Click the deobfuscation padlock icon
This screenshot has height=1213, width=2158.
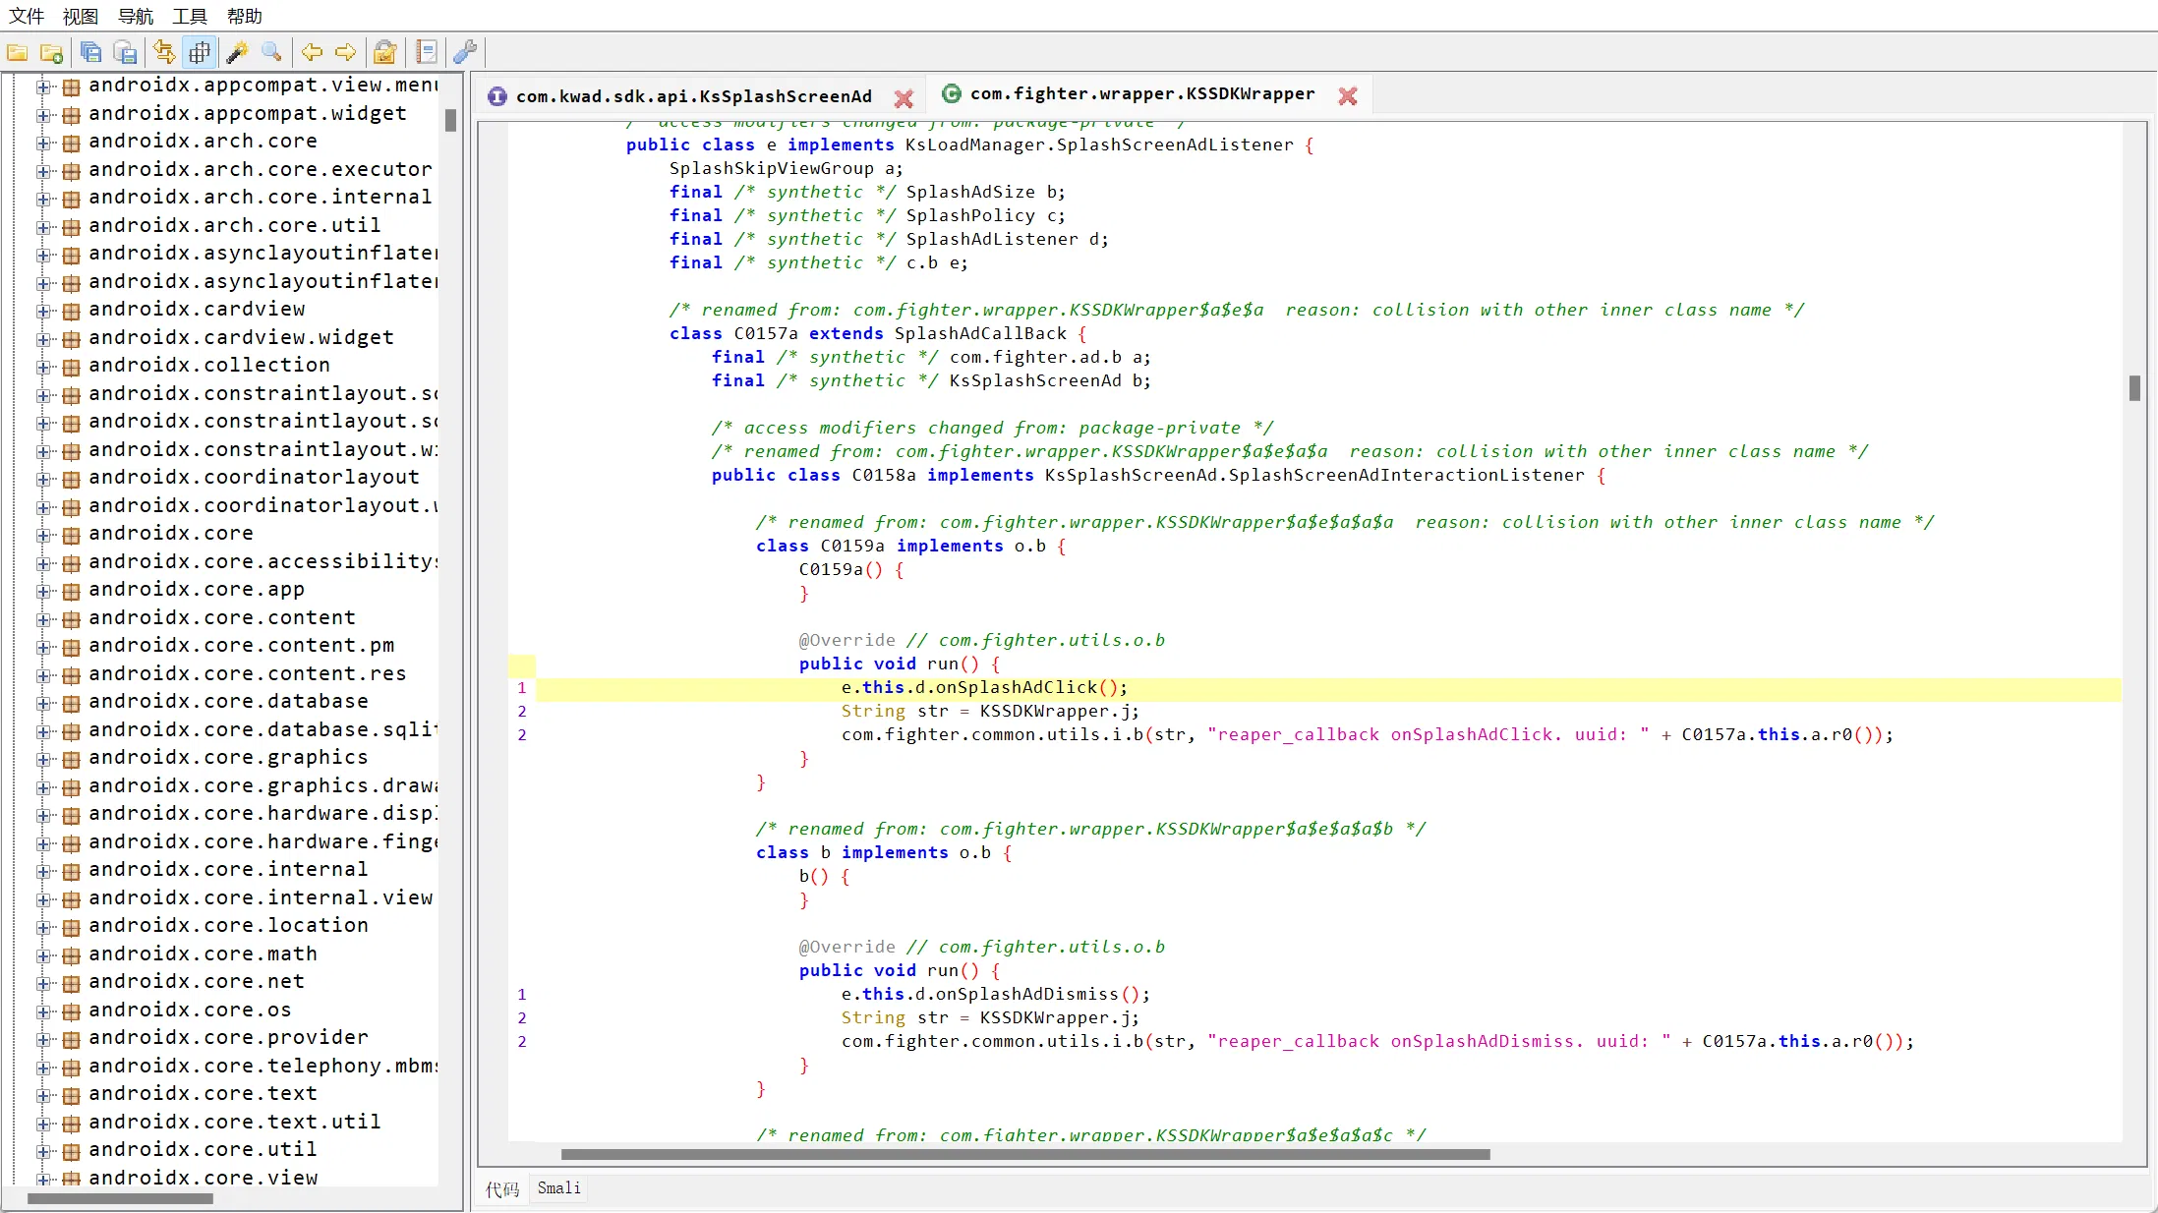coord(385,52)
